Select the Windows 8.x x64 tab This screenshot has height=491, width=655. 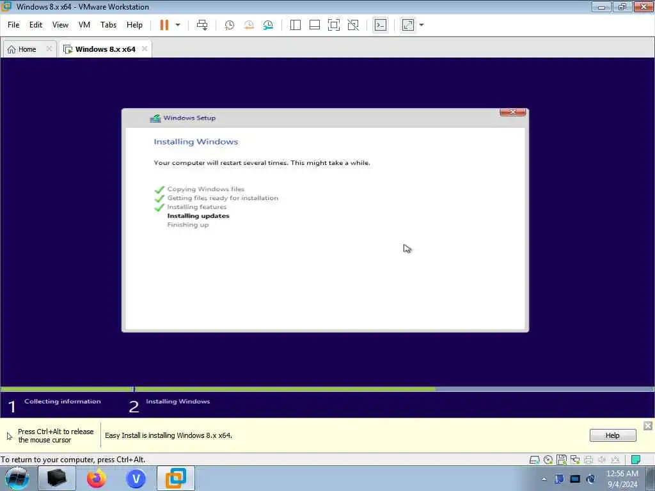(x=106, y=49)
